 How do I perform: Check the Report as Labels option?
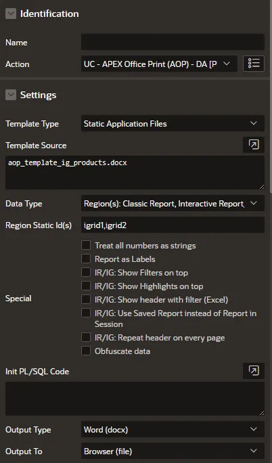(86, 259)
